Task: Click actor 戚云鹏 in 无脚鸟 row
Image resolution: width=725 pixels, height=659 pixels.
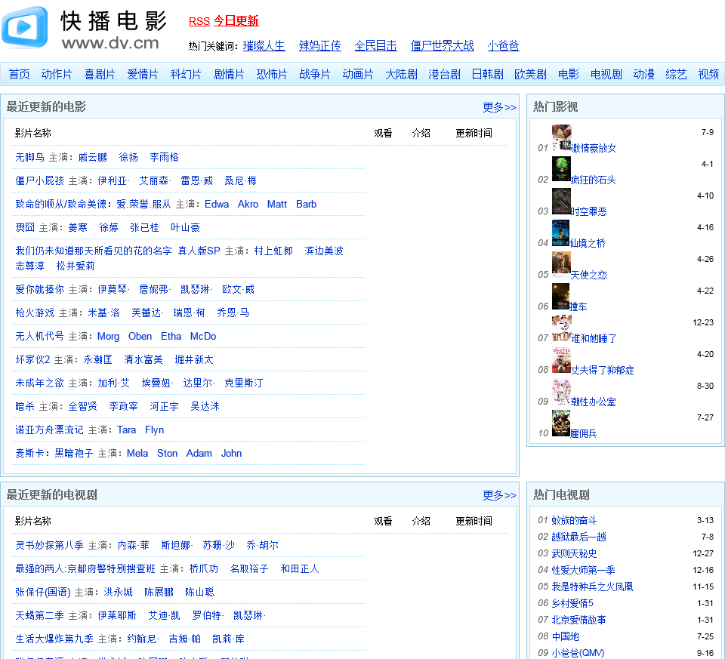Action: tap(92, 157)
